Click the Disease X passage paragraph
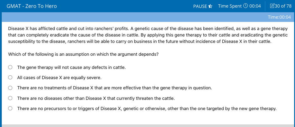 click(x=148, y=35)
